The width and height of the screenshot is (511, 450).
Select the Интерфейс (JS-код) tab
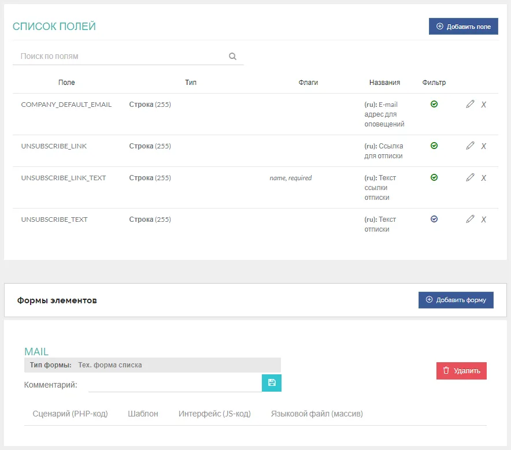pyautogui.click(x=214, y=414)
